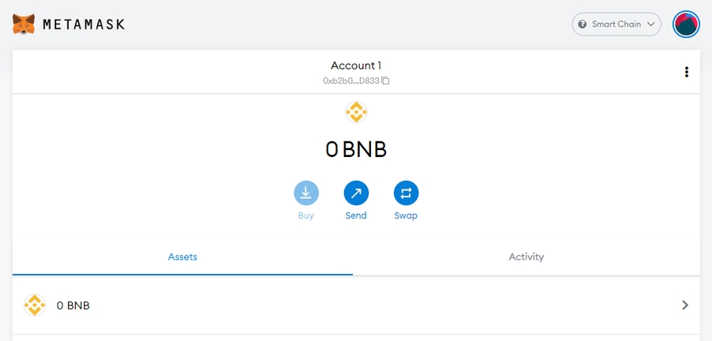Click the large BNB token logo
The height and width of the screenshot is (341, 712).
356,113
